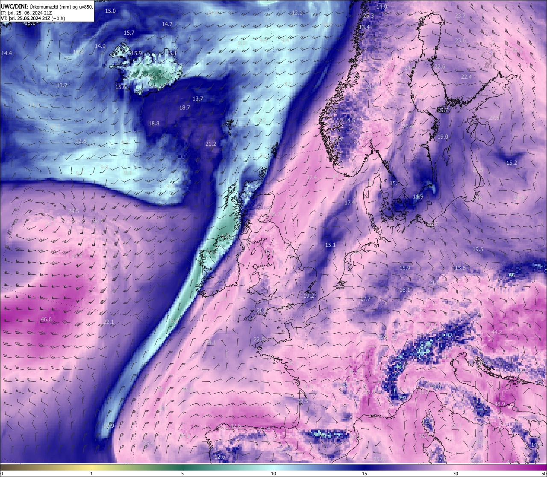Viewport: 547px width, 477px height.
Task: Click the 22.6 value over Sweden
Action: pos(440,66)
